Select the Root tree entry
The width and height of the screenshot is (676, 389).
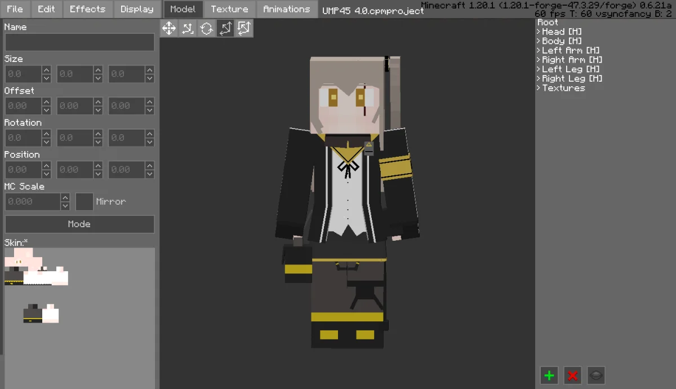(548, 23)
